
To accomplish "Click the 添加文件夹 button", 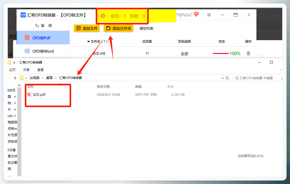I will [x=118, y=28].
